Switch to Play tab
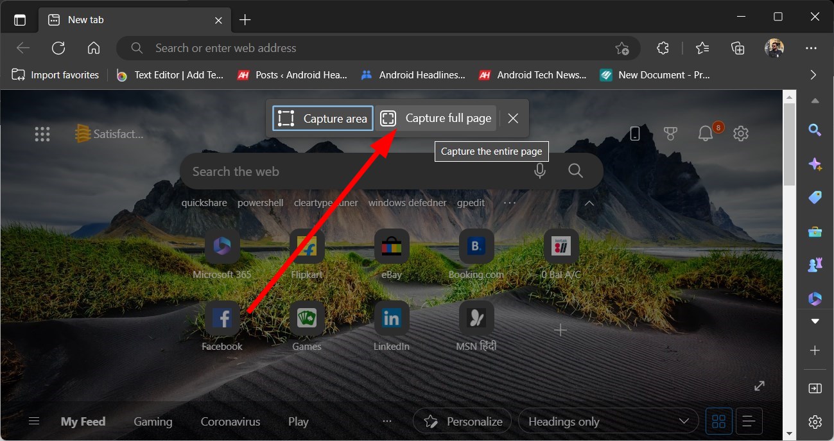This screenshot has height=441, width=834. (x=299, y=422)
